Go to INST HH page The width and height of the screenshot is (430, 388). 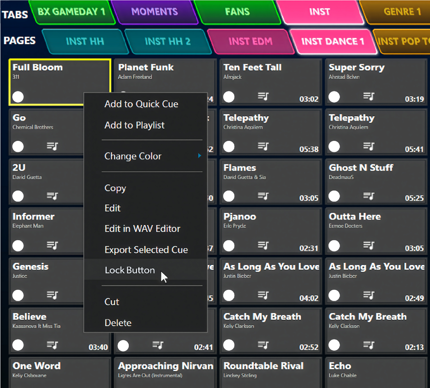click(x=85, y=41)
